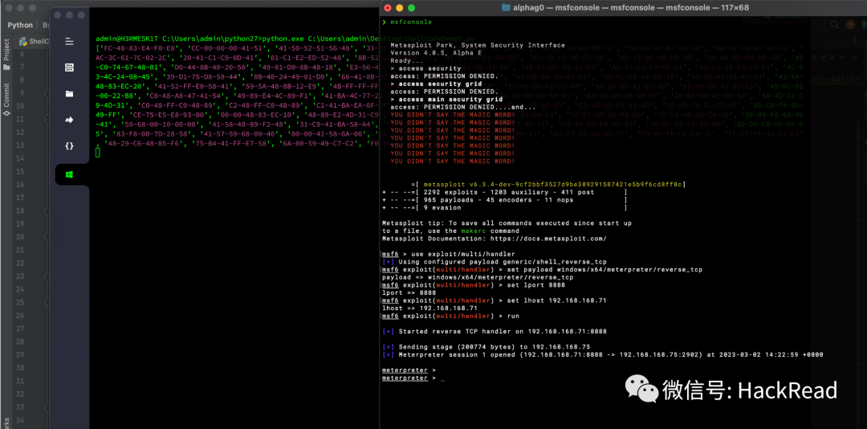Open the snippets curly braces icon
The image size is (867, 429).
pyautogui.click(x=69, y=146)
